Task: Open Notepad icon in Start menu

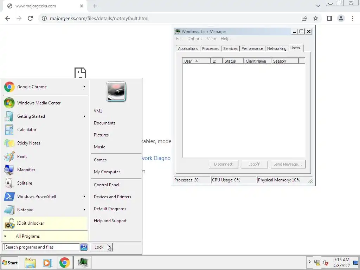Action: 9,210
